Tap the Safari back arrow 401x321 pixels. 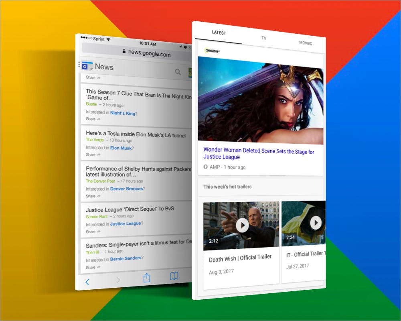pos(87,282)
